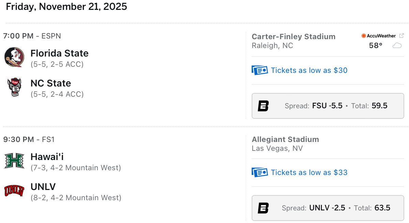Click the NC State Wolfpack logo

click(14, 87)
